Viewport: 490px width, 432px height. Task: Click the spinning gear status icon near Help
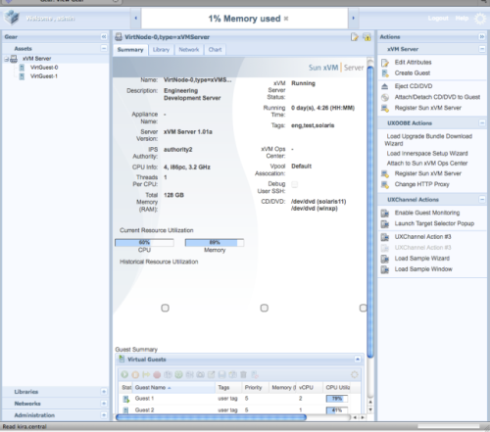(x=480, y=19)
